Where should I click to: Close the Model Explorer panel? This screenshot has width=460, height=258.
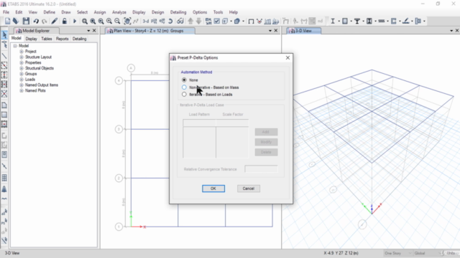pyautogui.click(x=94, y=31)
